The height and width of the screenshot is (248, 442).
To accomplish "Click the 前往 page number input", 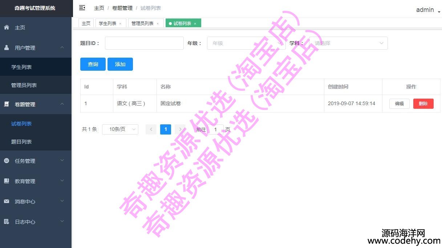I will [x=215, y=129].
